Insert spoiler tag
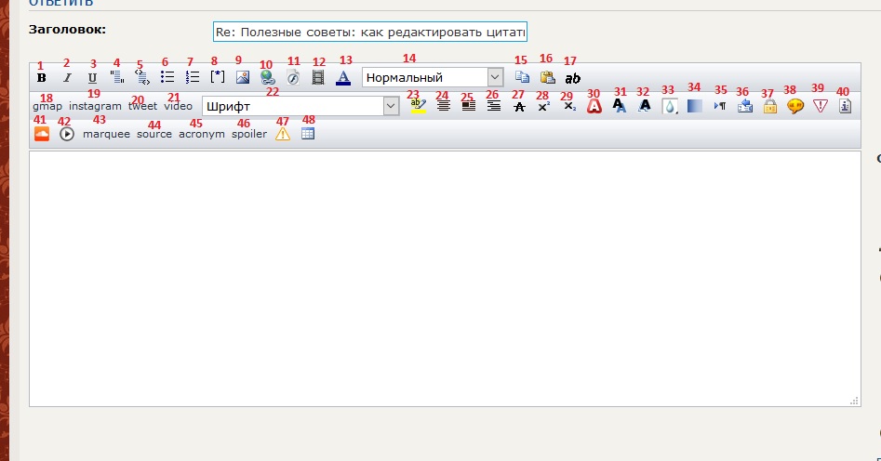Screen dimensions: 881x461 (249, 134)
